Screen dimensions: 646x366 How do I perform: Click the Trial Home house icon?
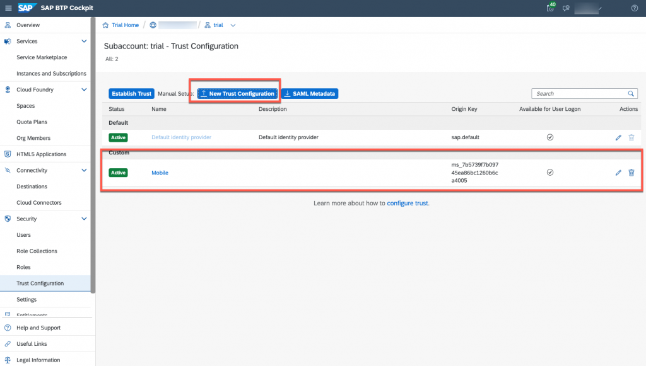tap(105, 25)
